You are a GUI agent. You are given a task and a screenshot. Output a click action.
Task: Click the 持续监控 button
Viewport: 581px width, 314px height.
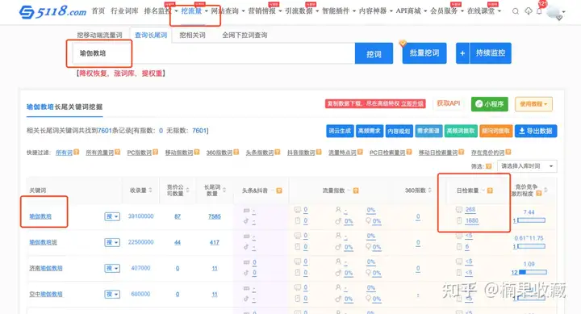pyautogui.click(x=491, y=53)
